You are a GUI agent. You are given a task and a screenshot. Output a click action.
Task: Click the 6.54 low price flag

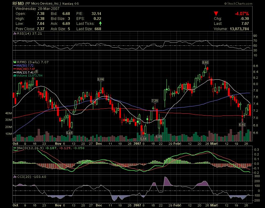(x=143, y=139)
